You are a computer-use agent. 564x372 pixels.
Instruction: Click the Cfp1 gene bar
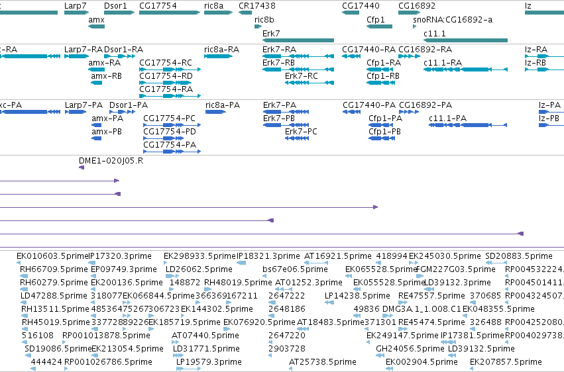coord(380,26)
